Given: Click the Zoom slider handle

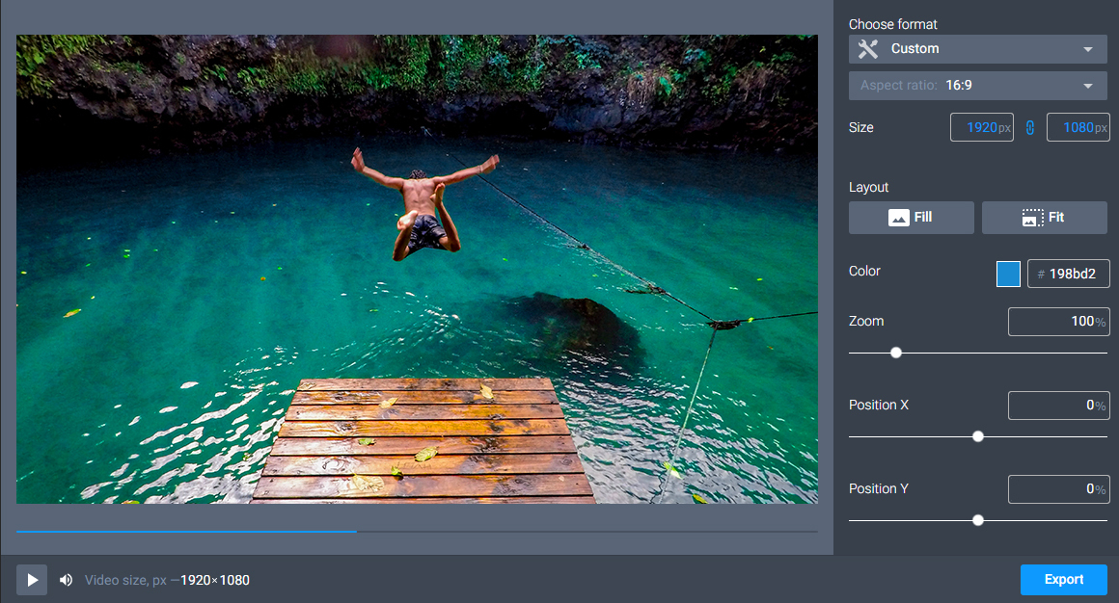Looking at the screenshot, I should tap(896, 353).
